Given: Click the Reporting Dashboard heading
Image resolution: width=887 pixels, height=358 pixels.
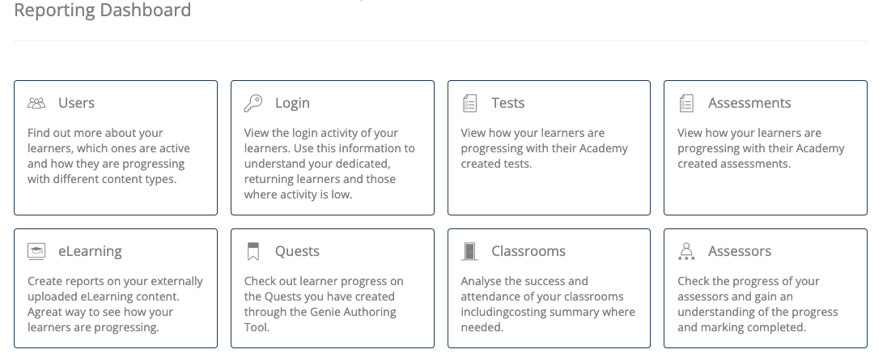Looking at the screenshot, I should [103, 11].
